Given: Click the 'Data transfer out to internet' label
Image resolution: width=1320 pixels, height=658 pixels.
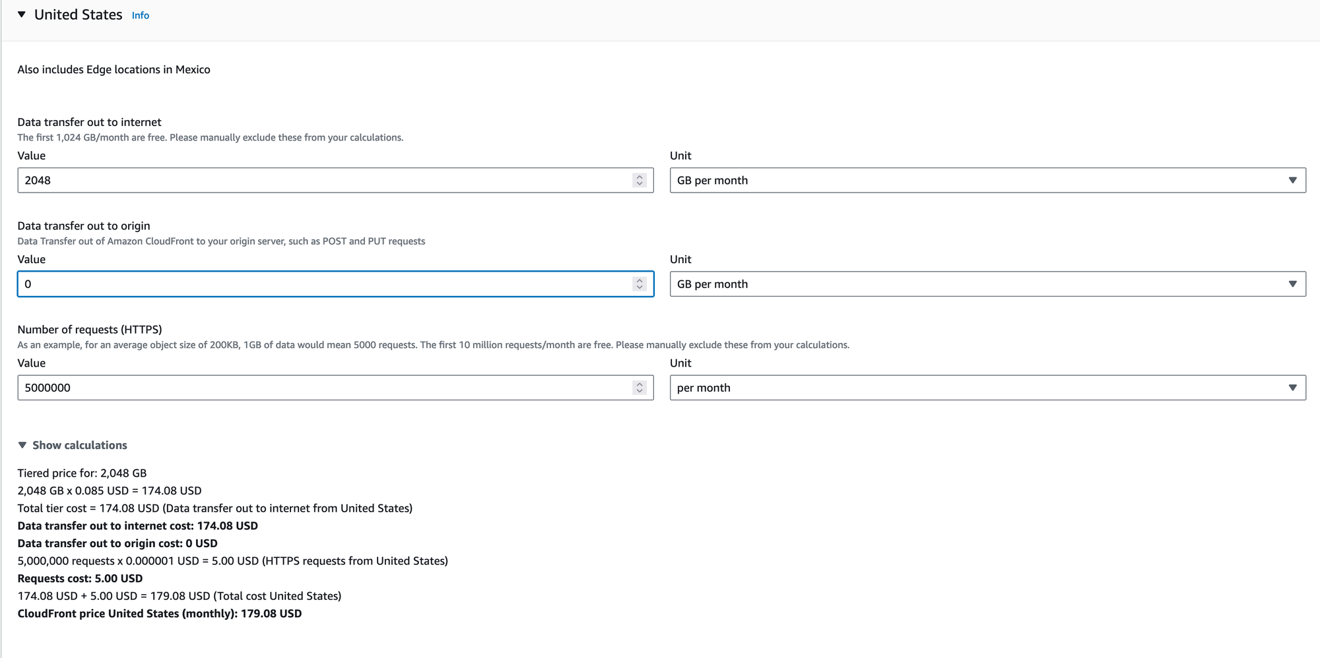Looking at the screenshot, I should 89,122.
